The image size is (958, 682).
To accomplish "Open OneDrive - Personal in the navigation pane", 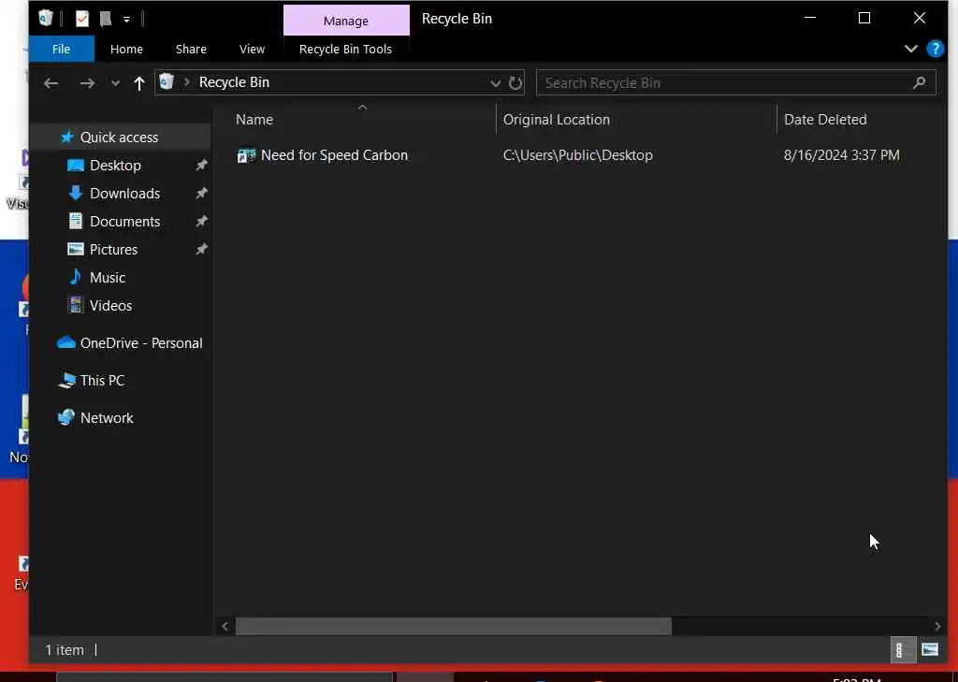I will (x=141, y=343).
